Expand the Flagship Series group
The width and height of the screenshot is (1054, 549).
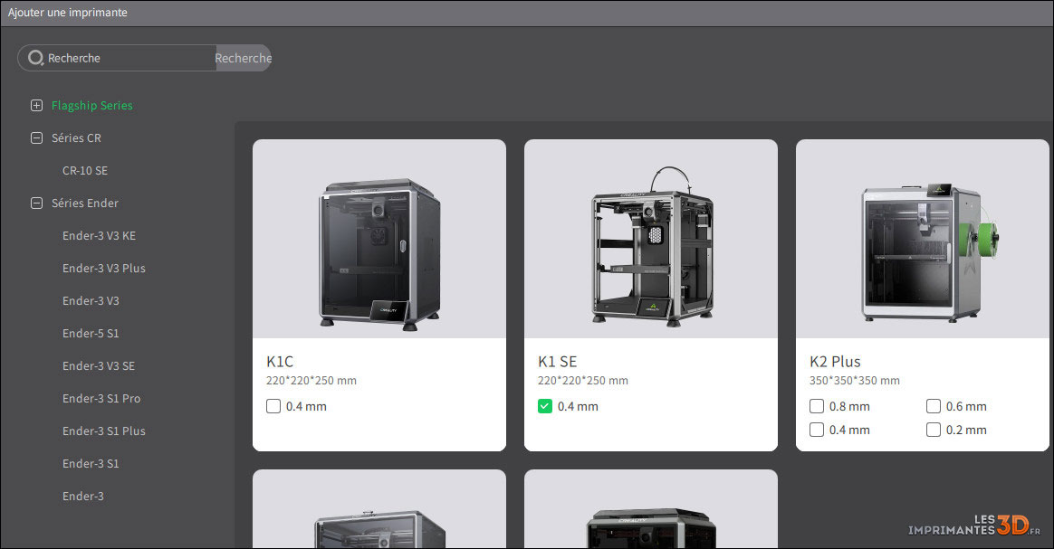pos(37,106)
